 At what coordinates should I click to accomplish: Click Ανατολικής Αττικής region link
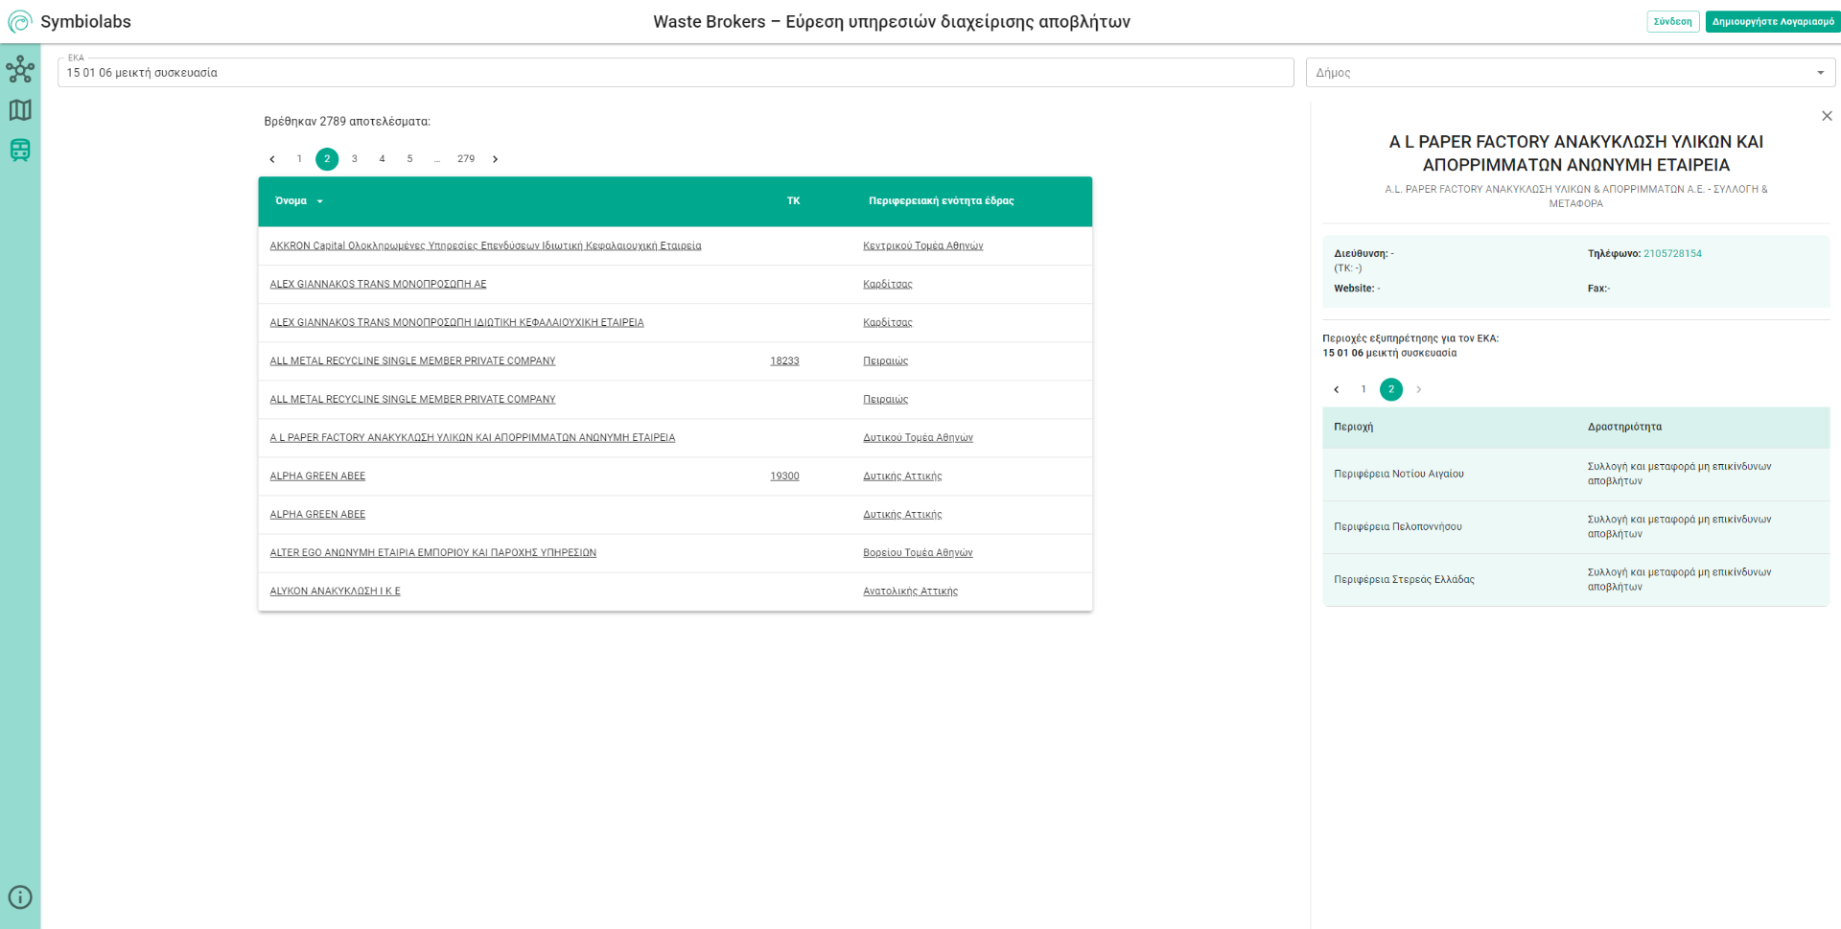point(910,592)
